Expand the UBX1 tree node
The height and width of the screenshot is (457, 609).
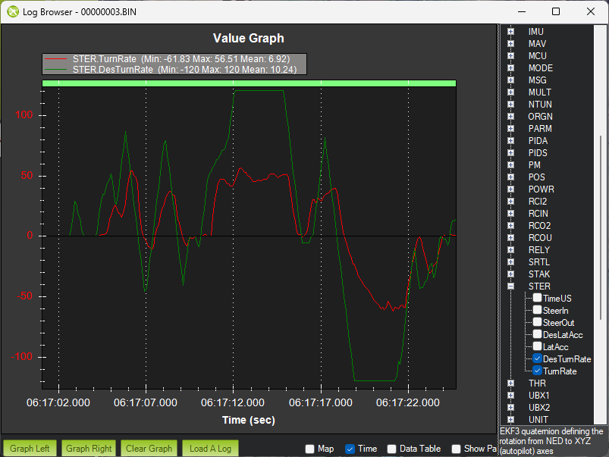[510, 396]
